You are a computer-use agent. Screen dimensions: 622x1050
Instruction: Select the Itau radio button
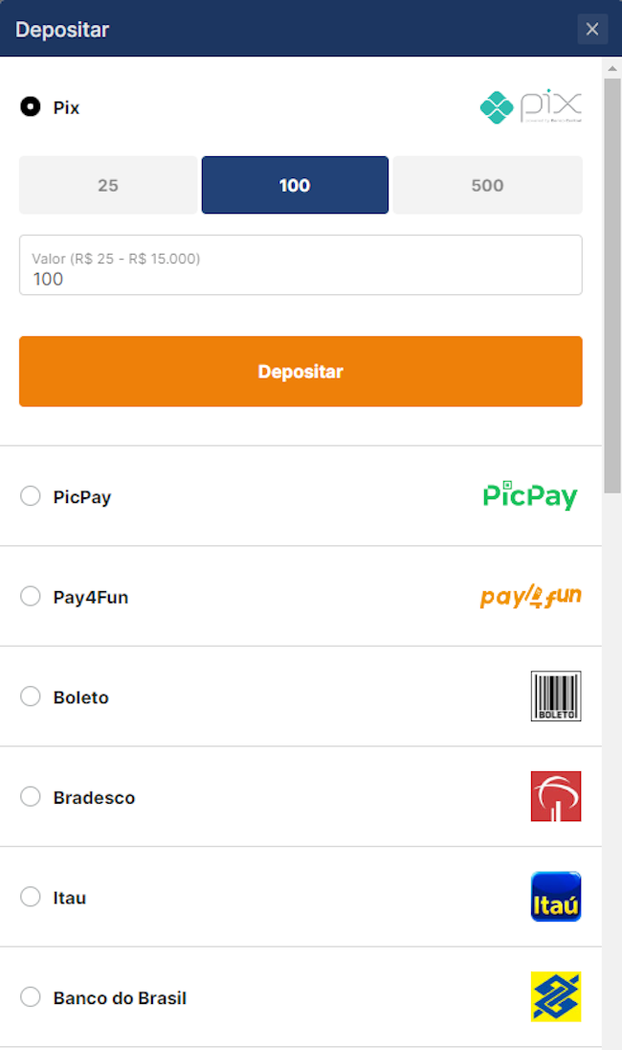30,897
